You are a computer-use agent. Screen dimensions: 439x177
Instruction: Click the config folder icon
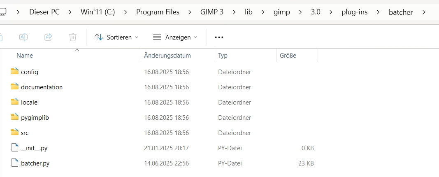[15, 72]
